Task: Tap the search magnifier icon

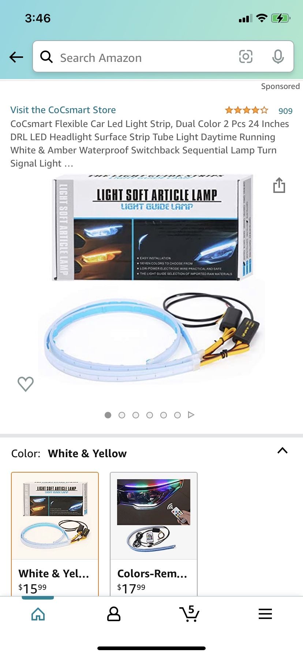Action: click(x=46, y=57)
